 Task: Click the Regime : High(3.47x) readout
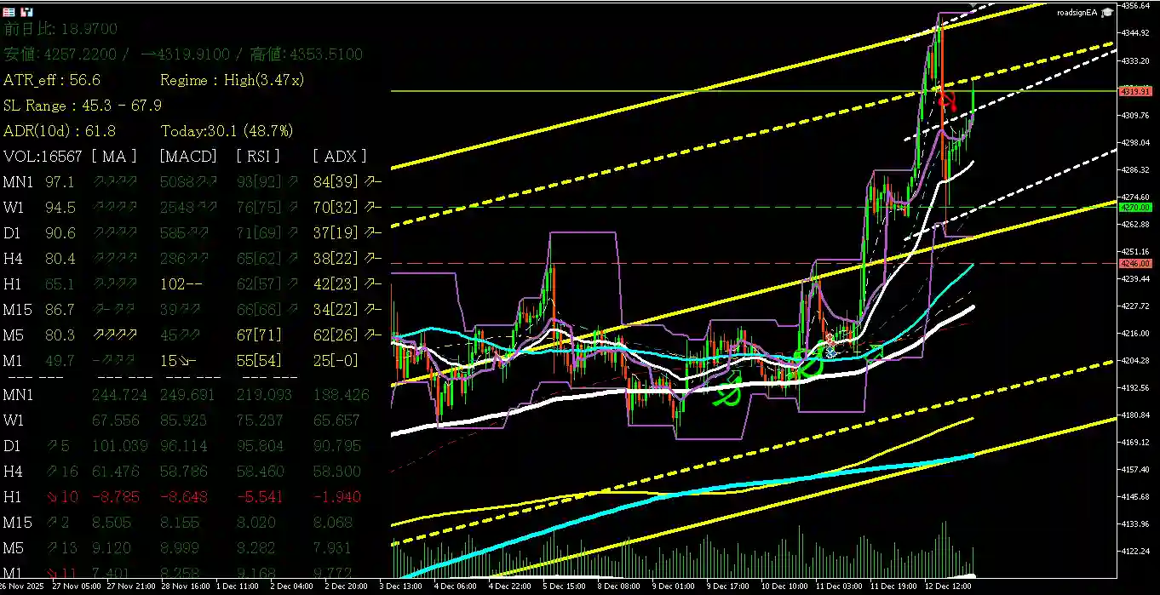click(232, 80)
